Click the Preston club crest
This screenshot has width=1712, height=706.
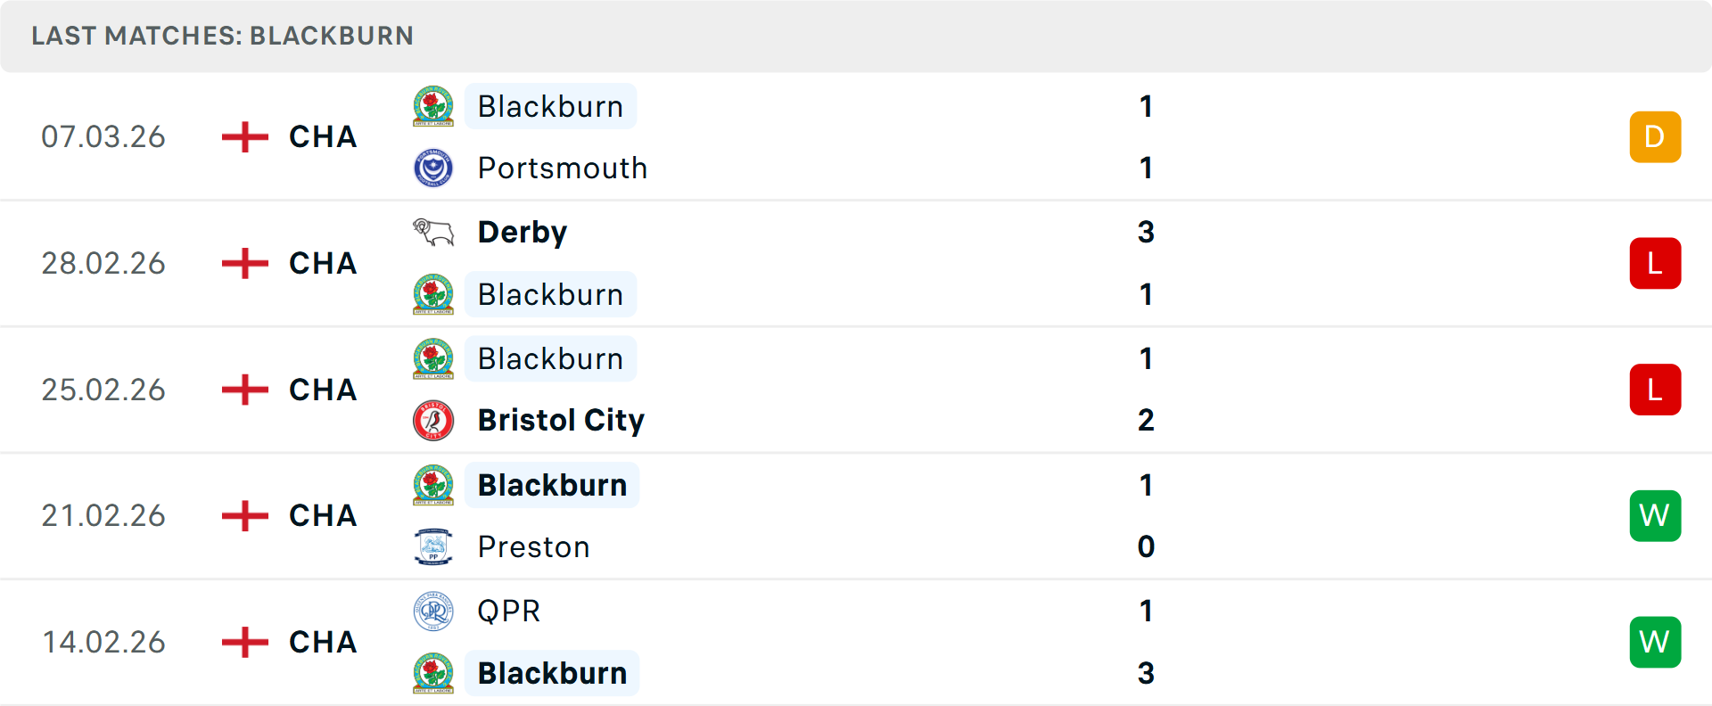tap(433, 546)
